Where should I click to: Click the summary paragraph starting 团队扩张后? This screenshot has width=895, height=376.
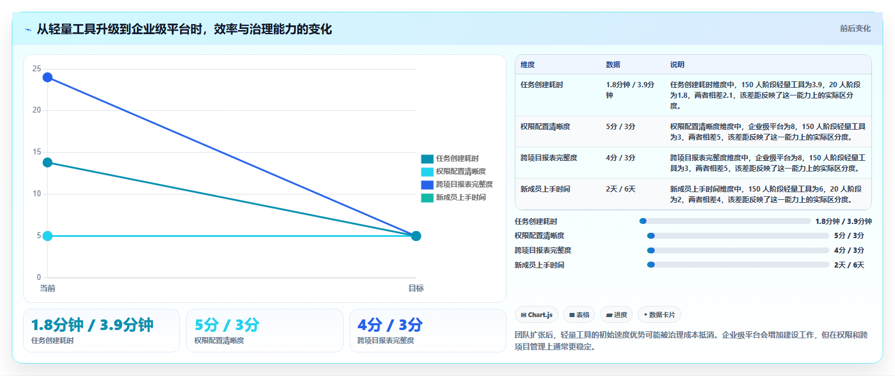coord(691,341)
